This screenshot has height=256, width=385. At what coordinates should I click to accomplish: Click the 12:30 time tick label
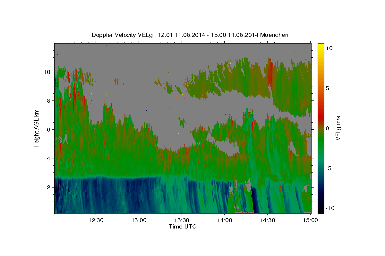(x=96, y=220)
